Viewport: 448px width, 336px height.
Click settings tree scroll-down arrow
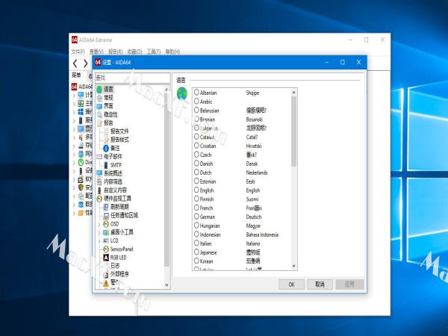coord(167,285)
